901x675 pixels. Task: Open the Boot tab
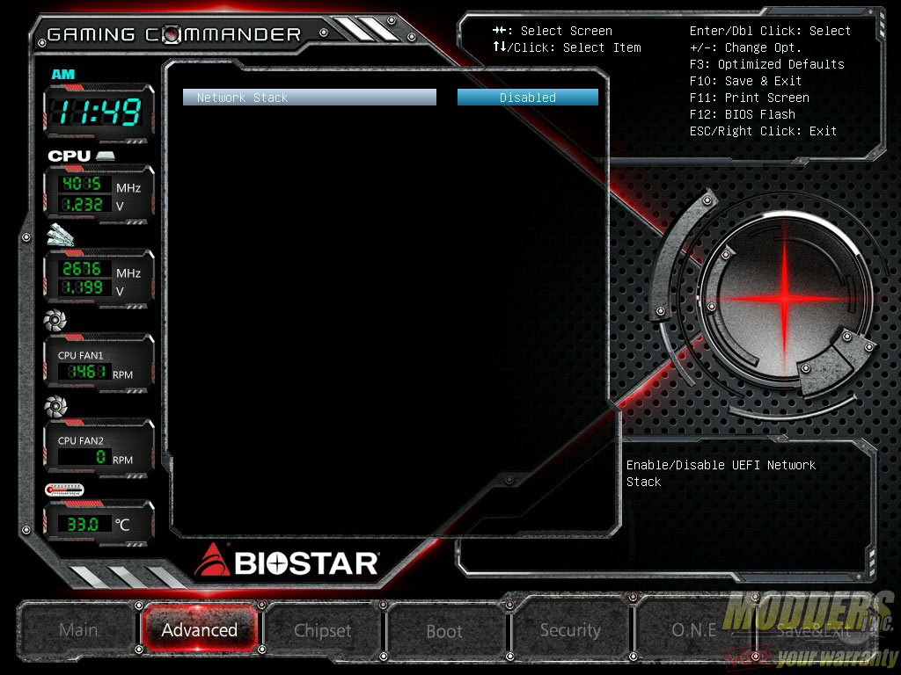point(444,631)
